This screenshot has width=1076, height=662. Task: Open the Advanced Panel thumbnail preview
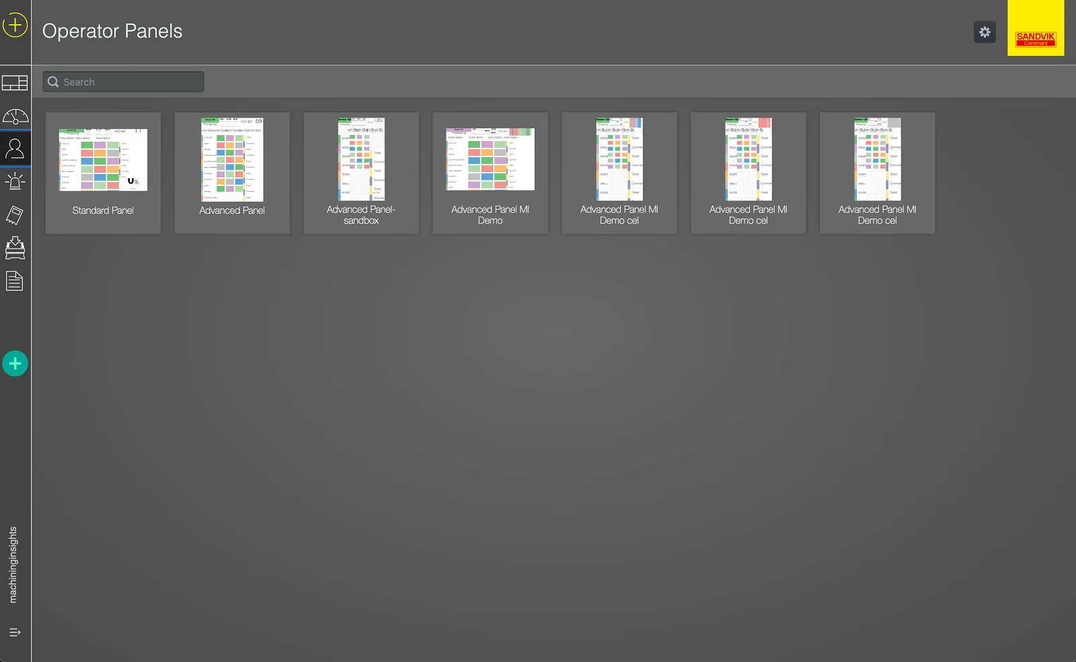[x=232, y=160]
